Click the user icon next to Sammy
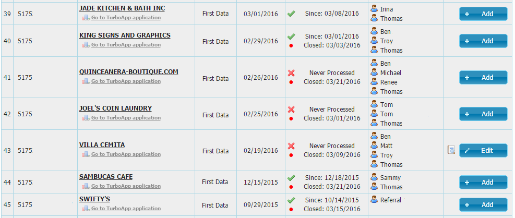 pos(374,177)
